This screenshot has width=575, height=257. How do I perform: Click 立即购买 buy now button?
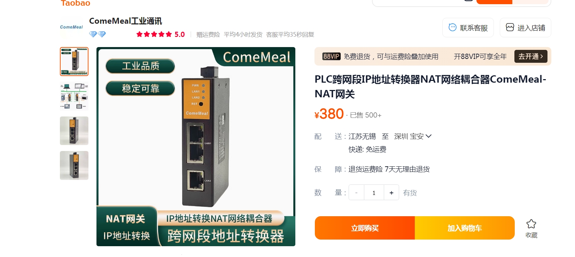pos(365,228)
